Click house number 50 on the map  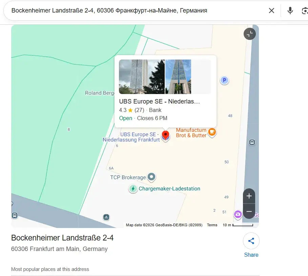point(227,162)
